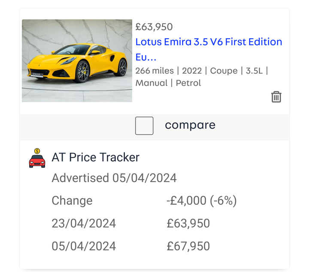Click the 23/04/2024 price history date

[84, 223]
